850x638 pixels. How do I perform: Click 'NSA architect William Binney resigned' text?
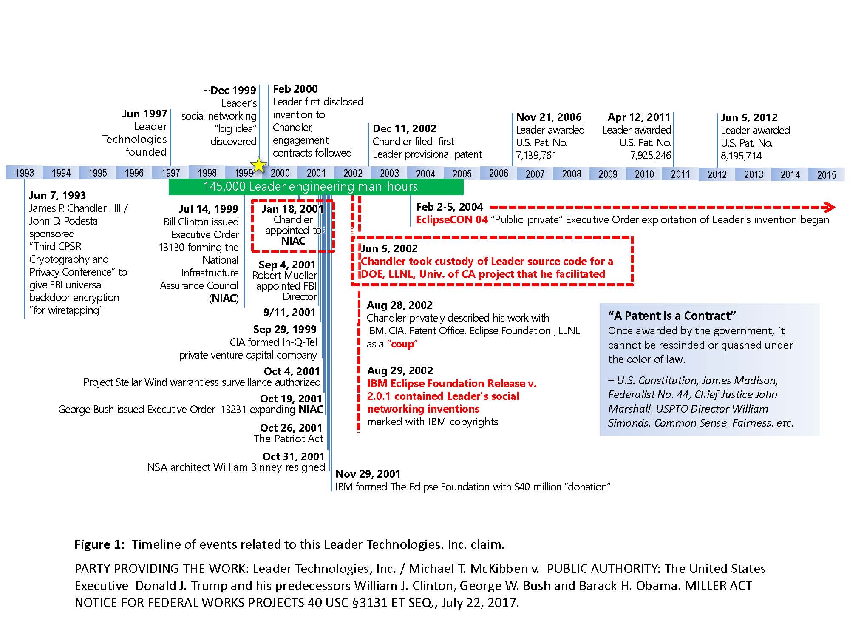click(x=236, y=467)
